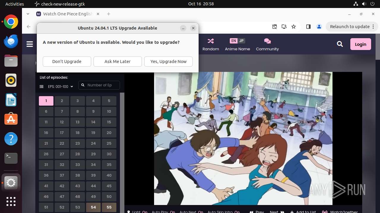Toggle Auto Next setting
Image resolution: width=380 pixels, height=213 pixels.
[x=191, y=212]
